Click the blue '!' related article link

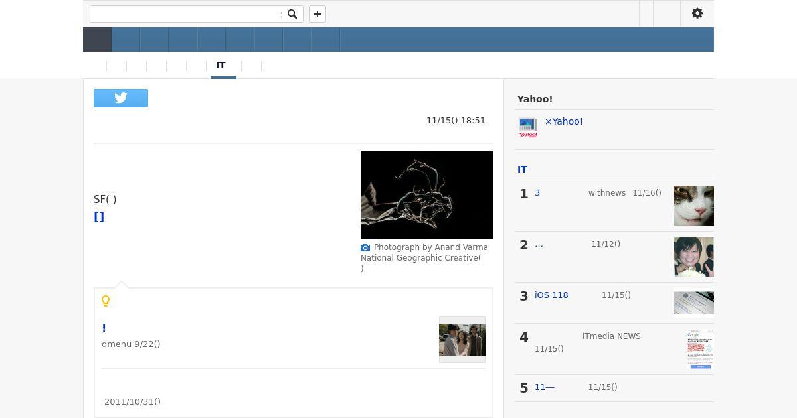(x=104, y=328)
